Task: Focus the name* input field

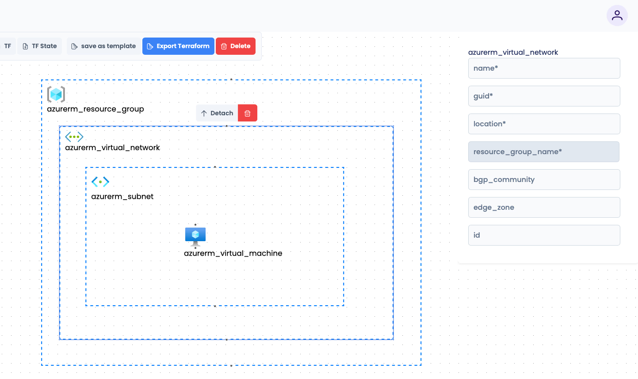Action: tap(544, 68)
